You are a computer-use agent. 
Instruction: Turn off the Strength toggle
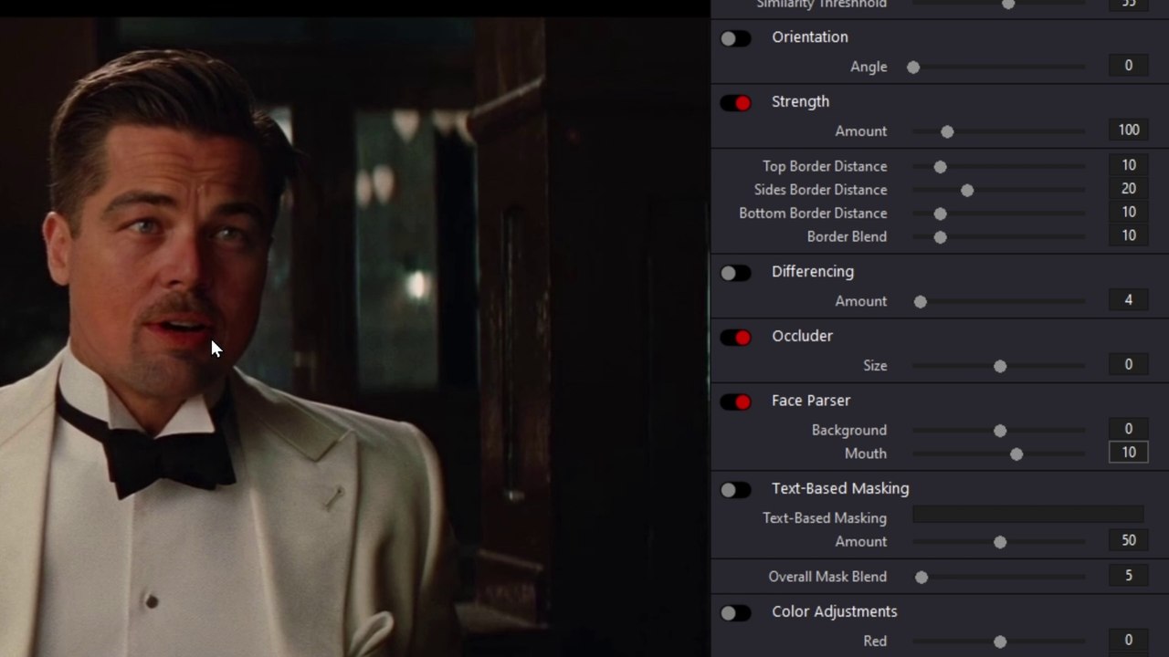click(x=735, y=103)
